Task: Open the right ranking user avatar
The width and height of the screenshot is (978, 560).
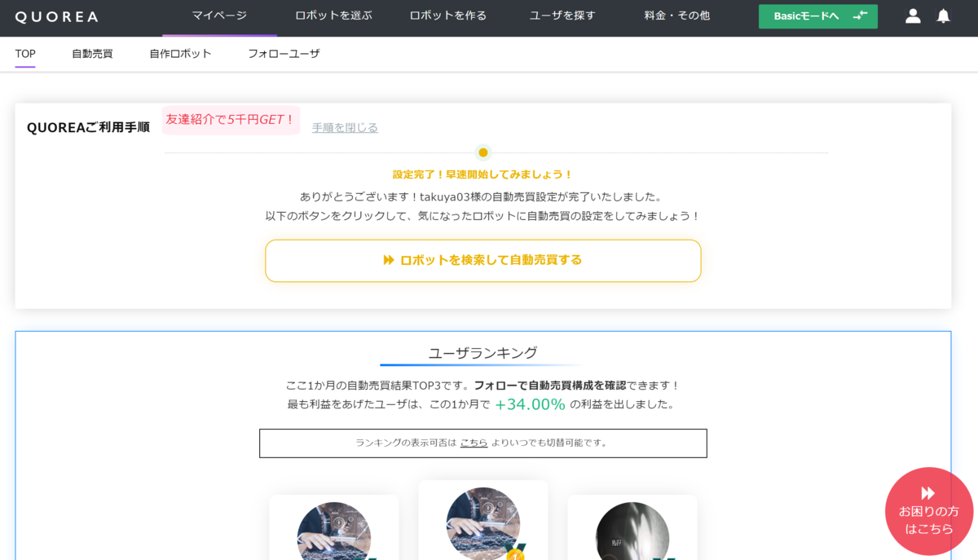Action: pyautogui.click(x=632, y=531)
